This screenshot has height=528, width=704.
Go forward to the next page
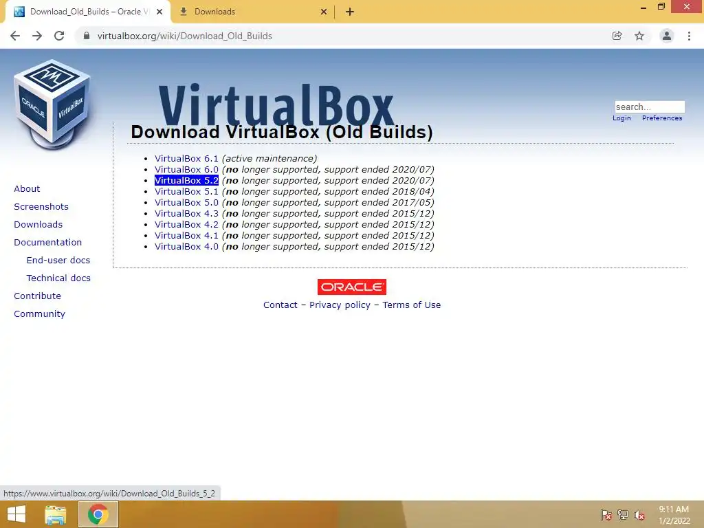click(37, 36)
